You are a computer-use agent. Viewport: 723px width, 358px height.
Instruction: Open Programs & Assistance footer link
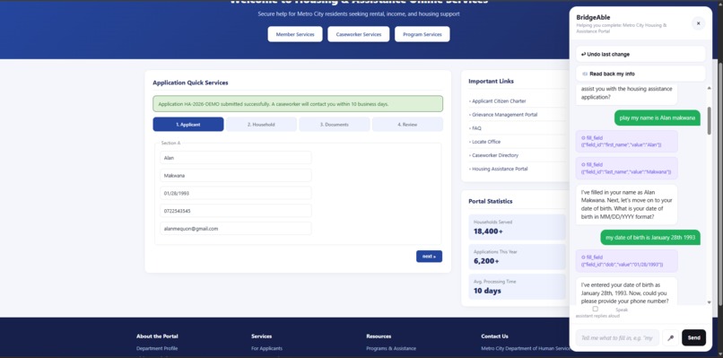tap(391, 348)
